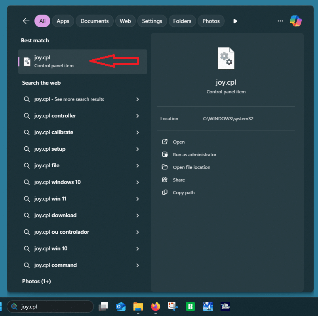318x316 pixels.
Task: Click the Run as administrator shield icon
Action: pyautogui.click(x=165, y=154)
